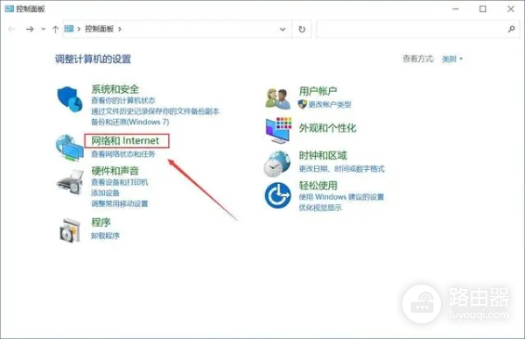Expand the chevron after 控制面板 breadcrumb
Image resolution: width=525 pixels, height=339 pixels.
120,29
